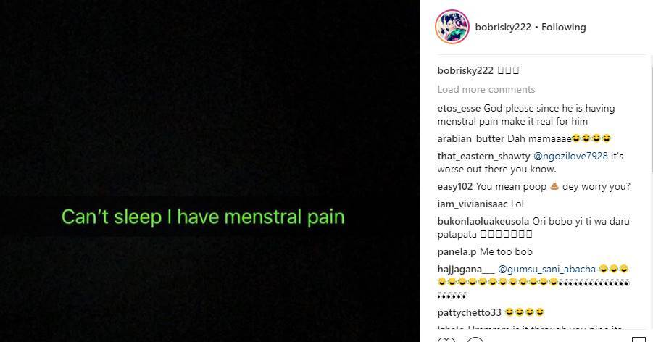653x342 pixels.
Task: Open easy102 commenter profile
Action: tap(454, 187)
